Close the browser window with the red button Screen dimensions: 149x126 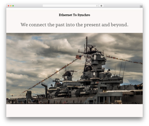(9, 6)
